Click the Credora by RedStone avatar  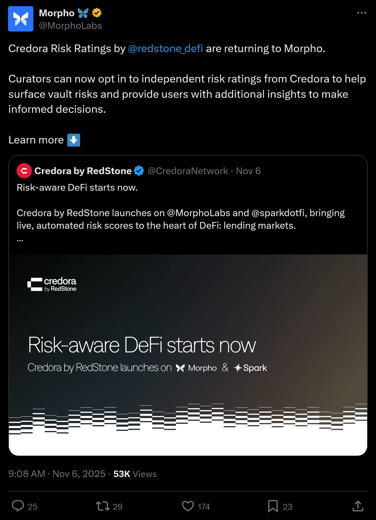pyautogui.click(x=24, y=171)
